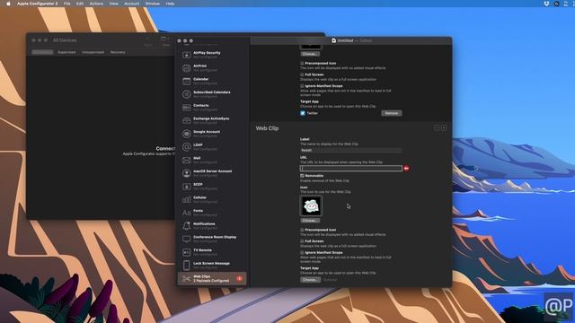Open the Mail envelope payload icon
The height and width of the screenshot is (323, 575).
(186, 161)
